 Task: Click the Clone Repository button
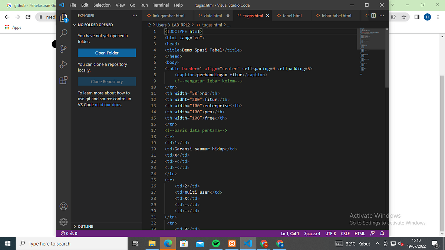(x=107, y=81)
